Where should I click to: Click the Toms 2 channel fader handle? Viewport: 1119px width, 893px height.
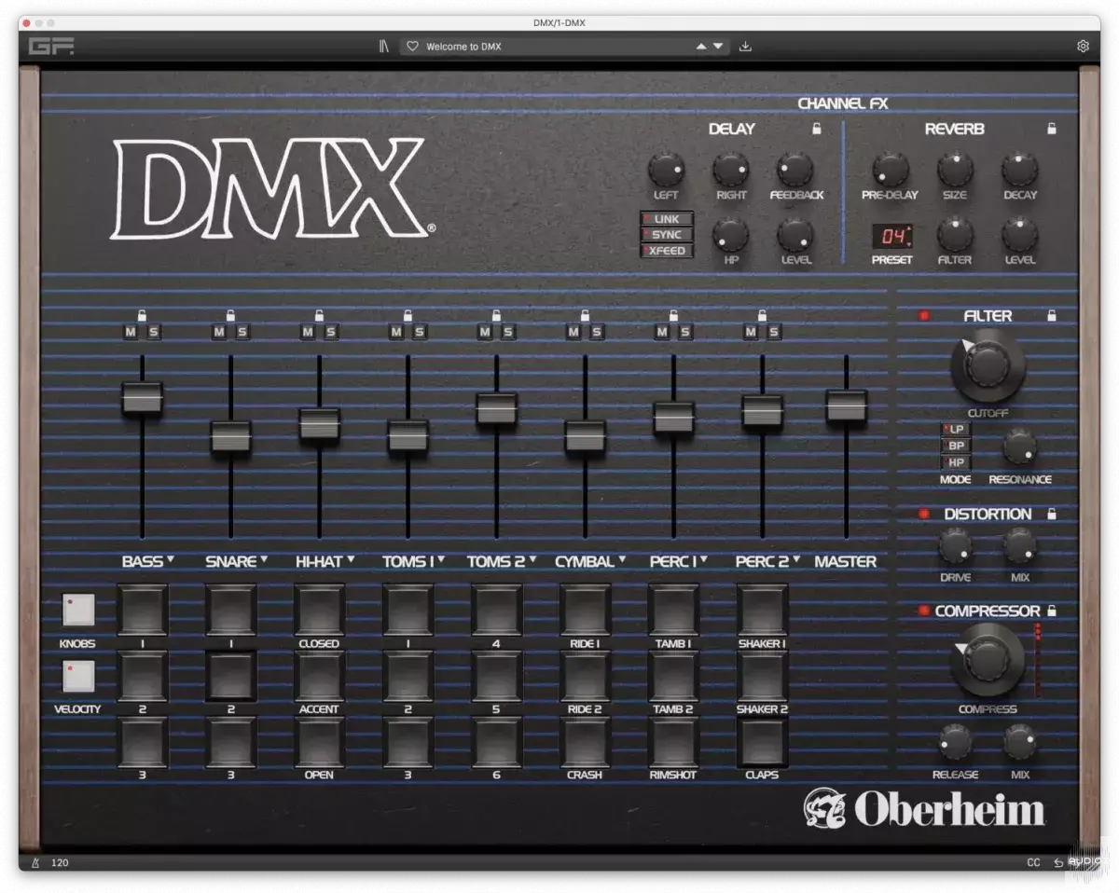(496, 408)
